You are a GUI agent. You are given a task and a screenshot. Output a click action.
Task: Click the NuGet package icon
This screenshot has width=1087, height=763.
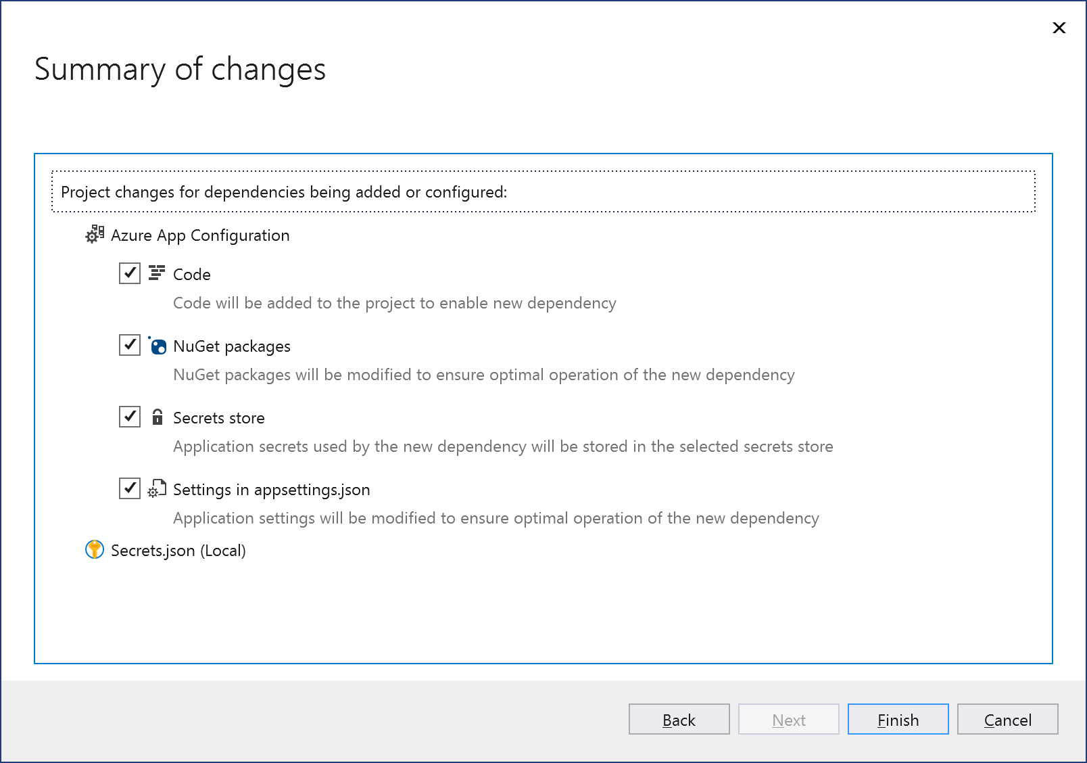click(158, 346)
